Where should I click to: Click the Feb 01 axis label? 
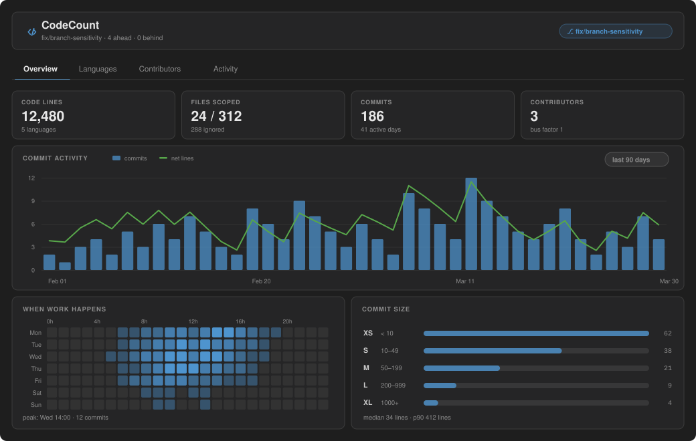[58, 281]
